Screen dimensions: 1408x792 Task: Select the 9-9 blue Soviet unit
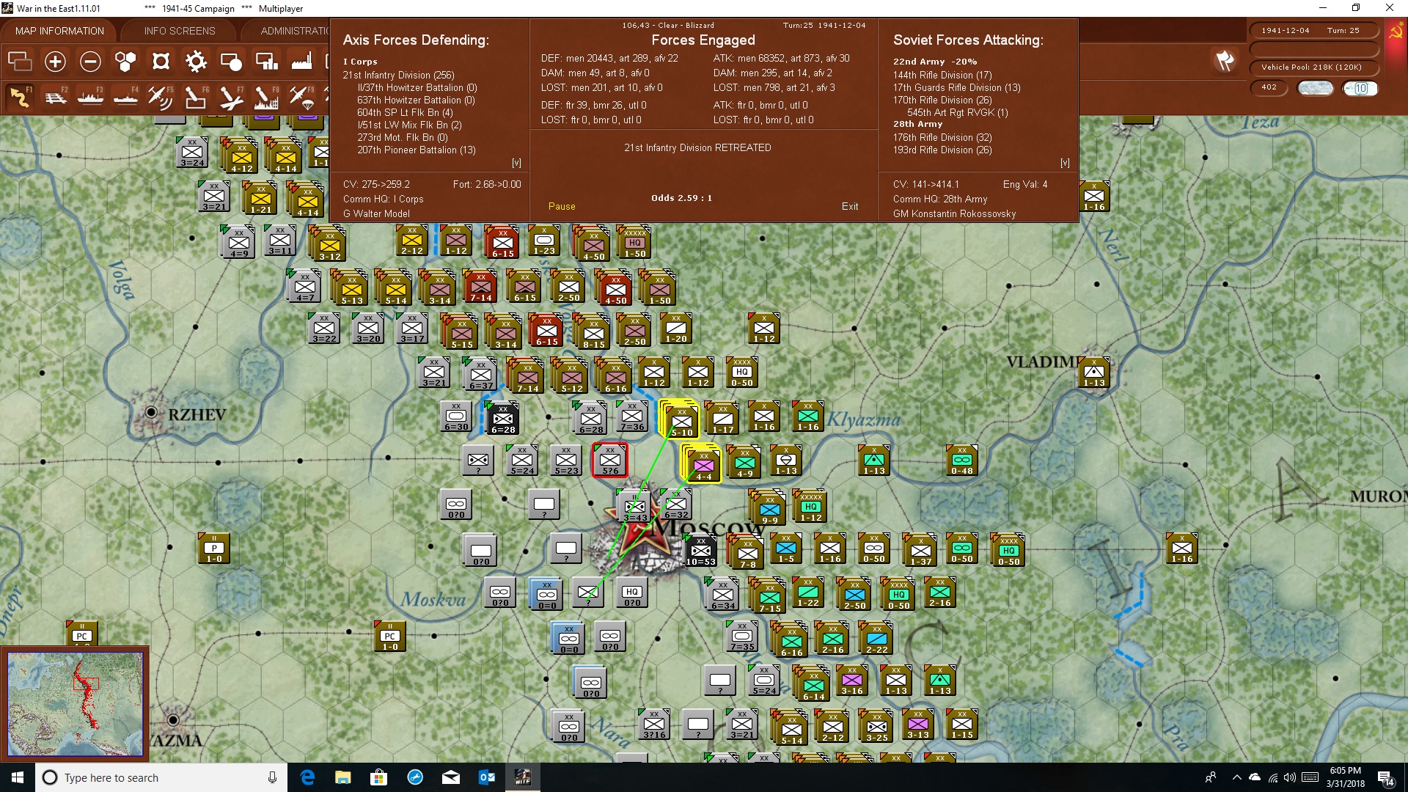[769, 508]
